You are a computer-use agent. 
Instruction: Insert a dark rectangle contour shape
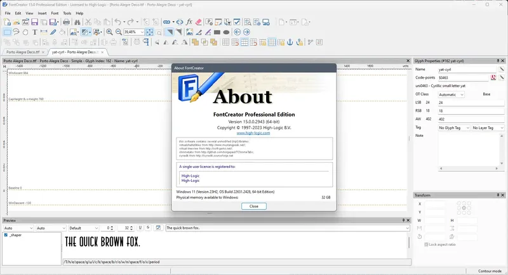coord(217,32)
